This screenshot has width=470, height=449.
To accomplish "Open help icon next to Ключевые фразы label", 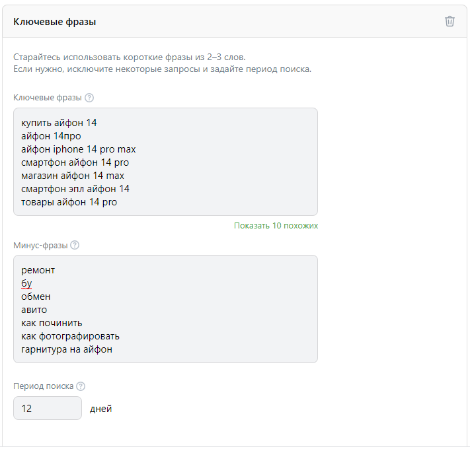I will click(89, 98).
